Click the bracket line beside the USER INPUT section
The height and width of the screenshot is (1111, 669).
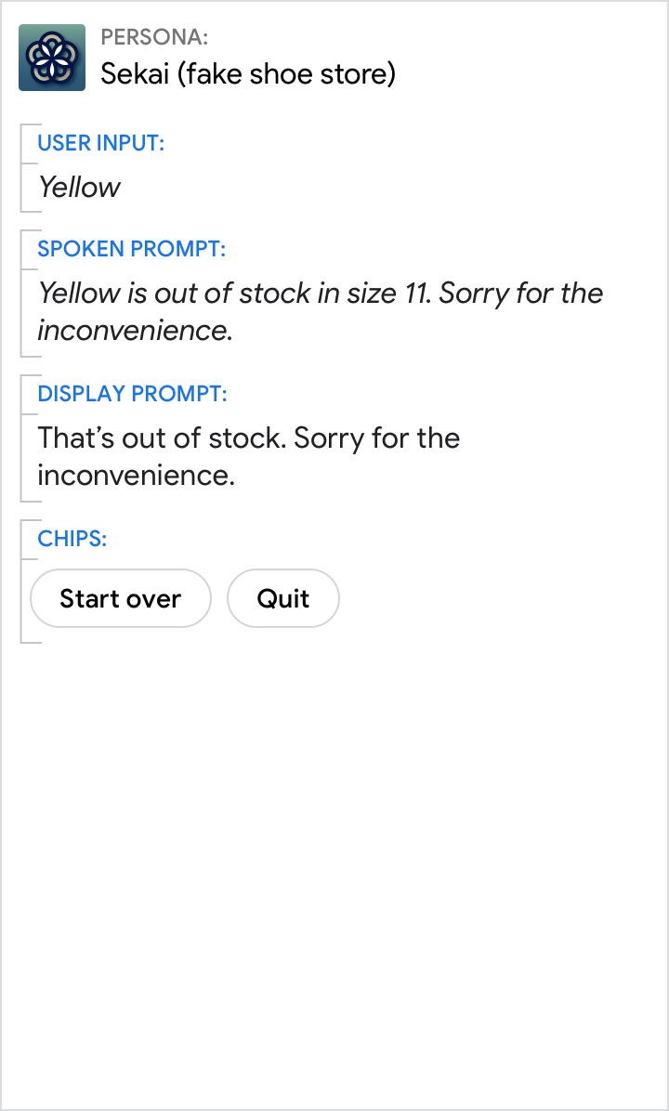(x=21, y=167)
